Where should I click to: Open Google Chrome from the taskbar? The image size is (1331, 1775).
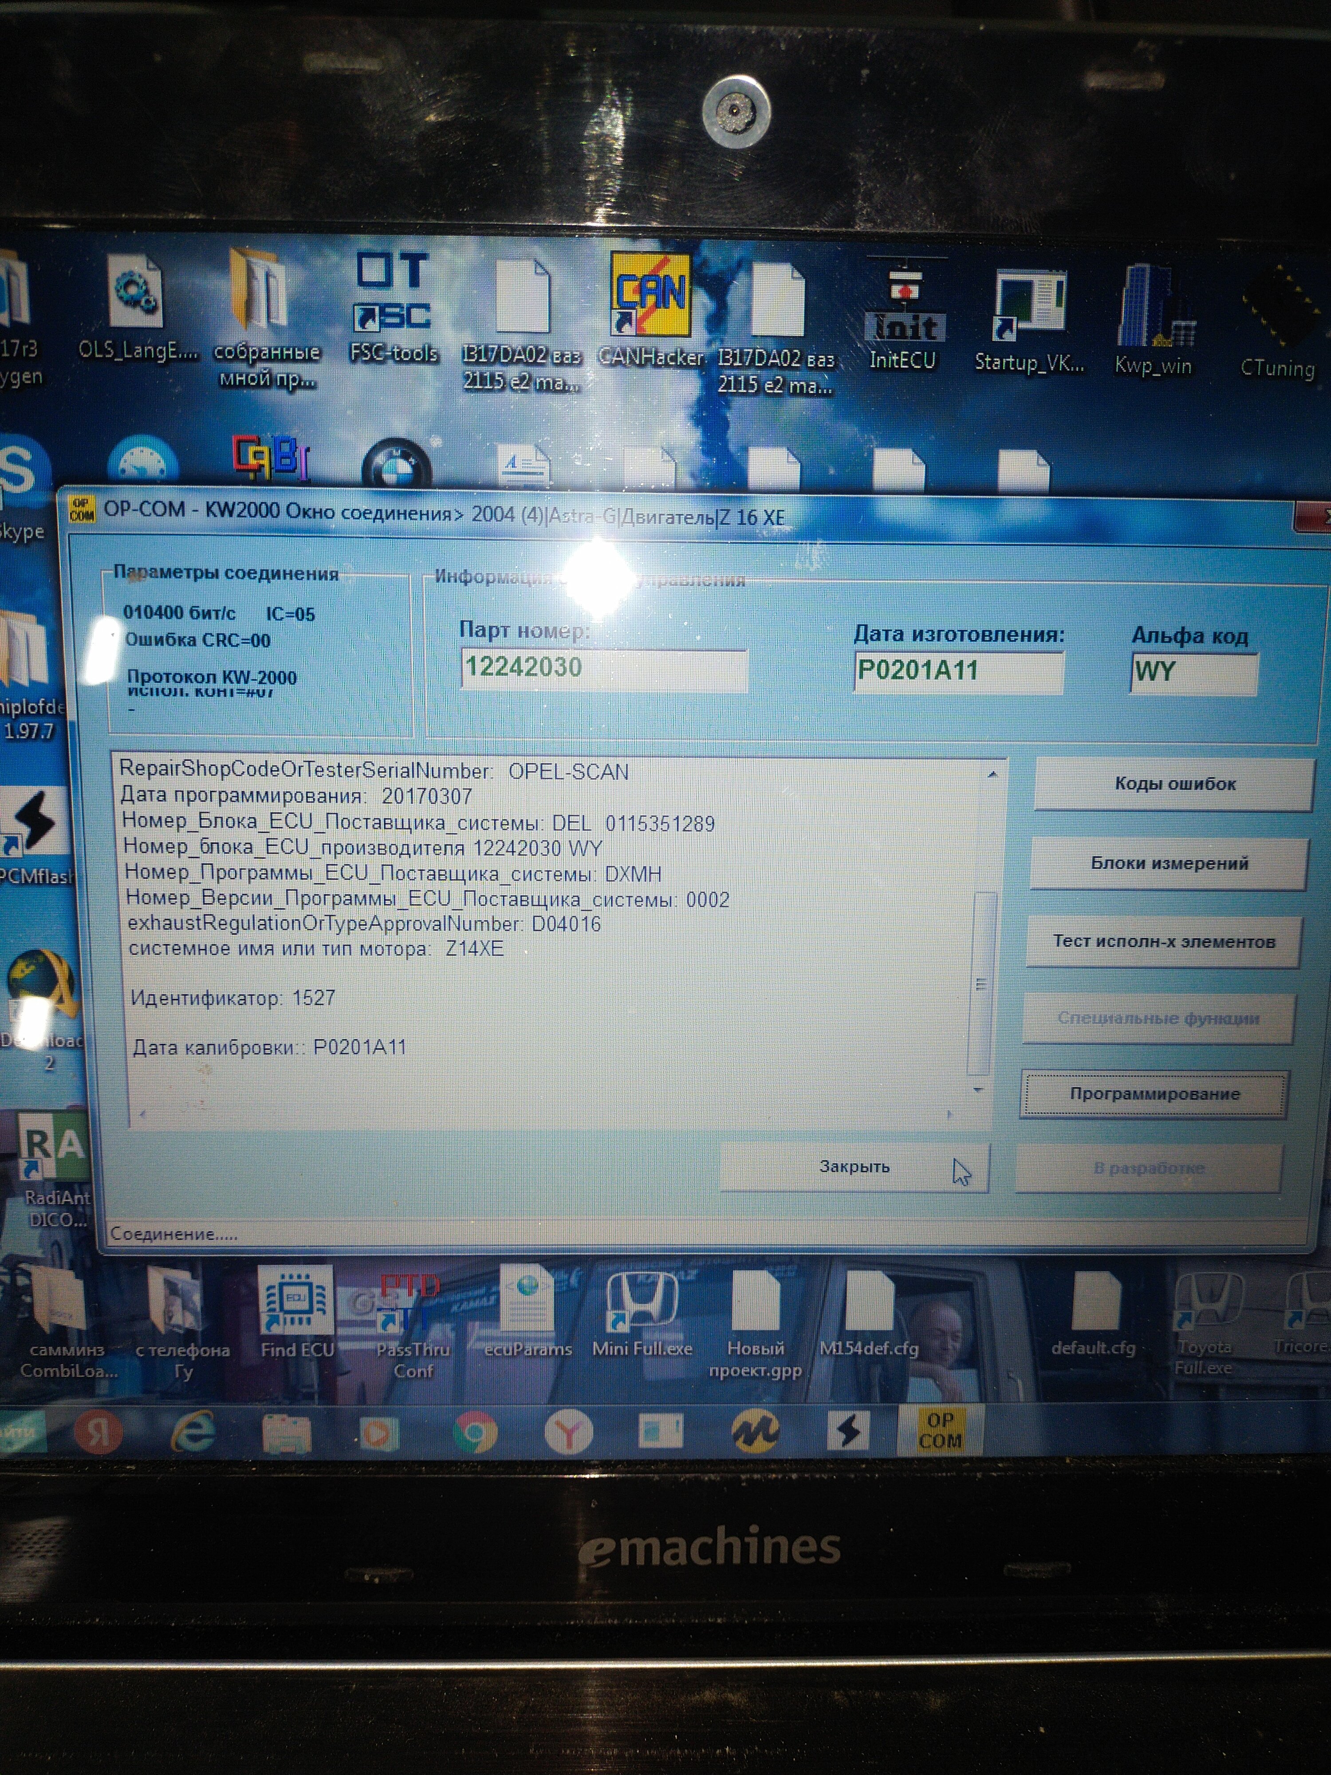pyautogui.click(x=475, y=1432)
